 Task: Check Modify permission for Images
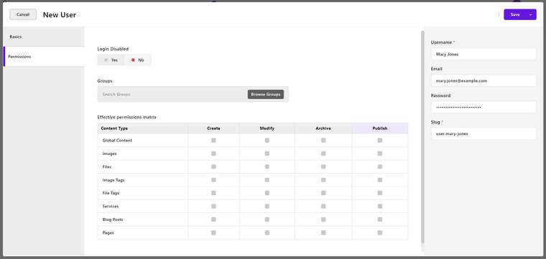tap(267, 154)
